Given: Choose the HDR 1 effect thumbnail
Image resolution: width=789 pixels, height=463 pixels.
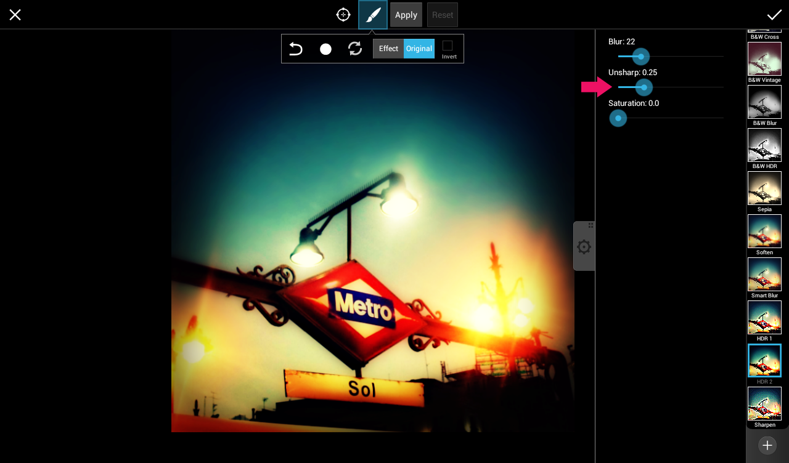Looking at the screenshot, I should click(x=764, y=318).
